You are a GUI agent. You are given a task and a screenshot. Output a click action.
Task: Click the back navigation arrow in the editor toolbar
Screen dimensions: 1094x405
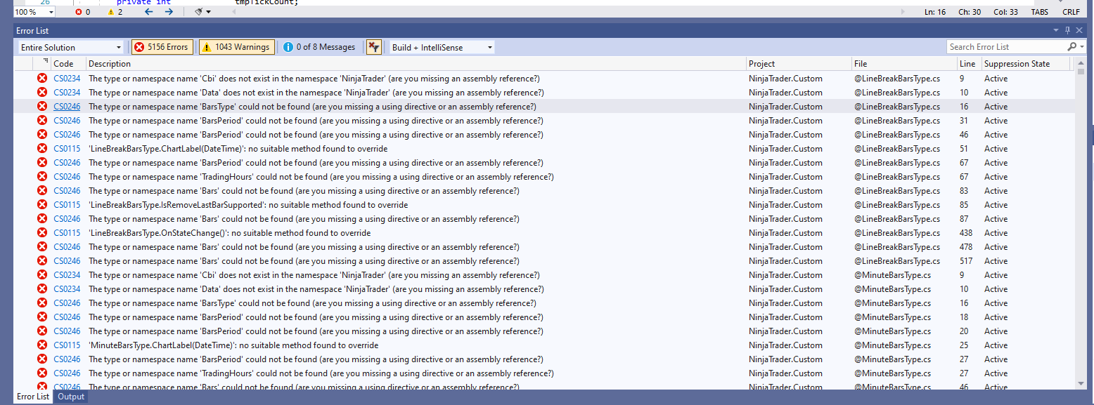point(149,12)
